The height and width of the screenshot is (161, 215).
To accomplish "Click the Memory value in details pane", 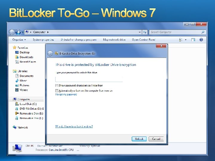I will 96,146.
